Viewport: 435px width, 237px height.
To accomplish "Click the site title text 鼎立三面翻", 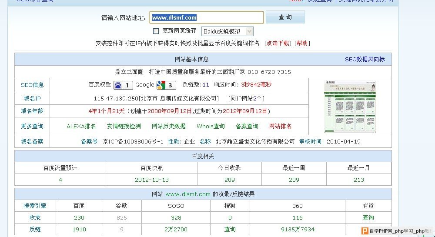I will [x=129, y=72].
